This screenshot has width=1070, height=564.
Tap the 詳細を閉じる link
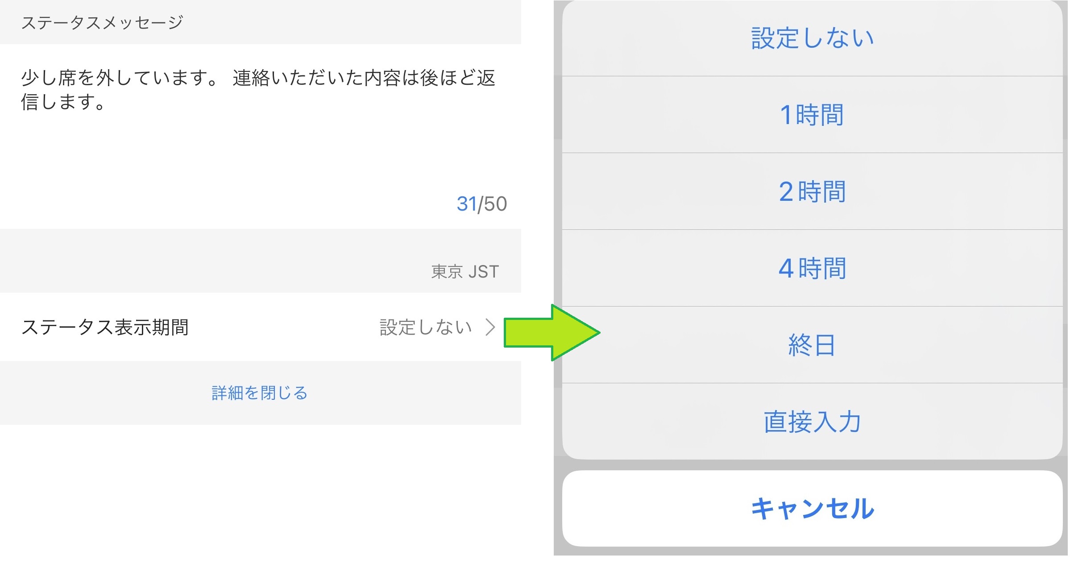pos(260,393)
